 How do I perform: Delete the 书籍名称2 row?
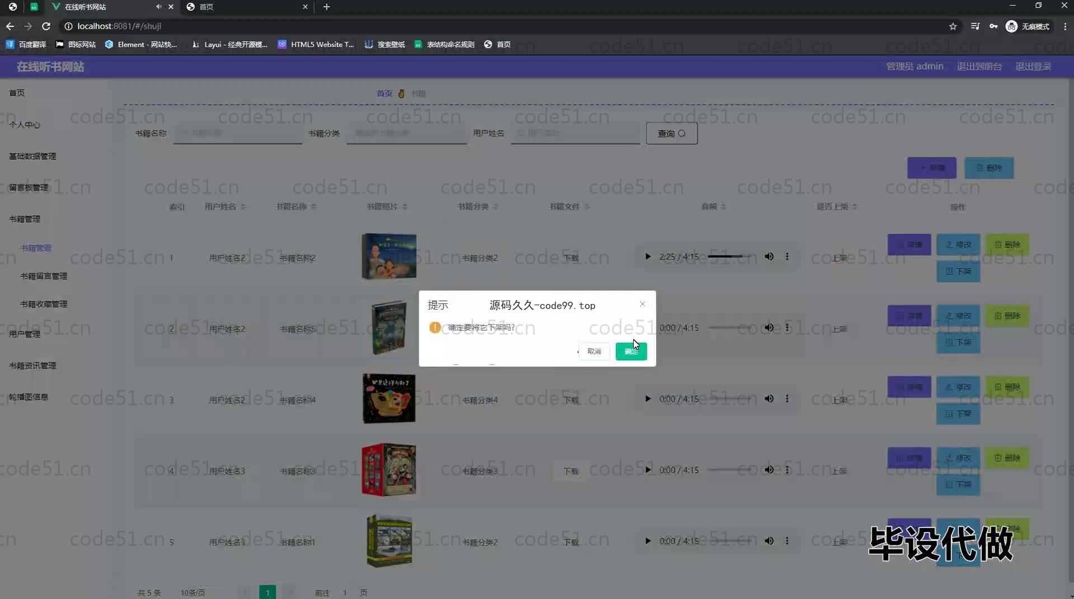tap(1007, 245)
